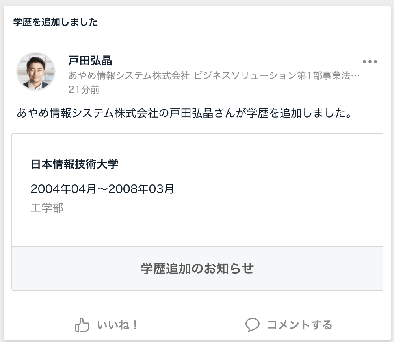Click the 学歴を追加しました header title
Image resolution: width=394 pixels, height=342 pixels.
[x=56, y=22]
